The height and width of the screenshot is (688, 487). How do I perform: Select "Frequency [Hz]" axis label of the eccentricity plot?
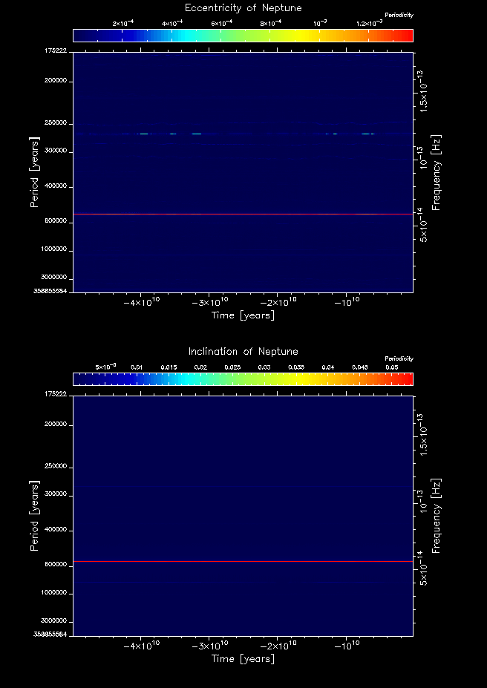click(437, 172)
